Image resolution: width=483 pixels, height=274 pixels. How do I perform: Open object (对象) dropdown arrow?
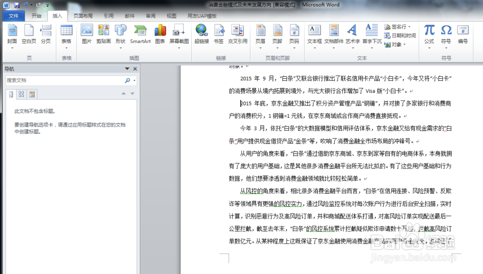pos(404,44)
